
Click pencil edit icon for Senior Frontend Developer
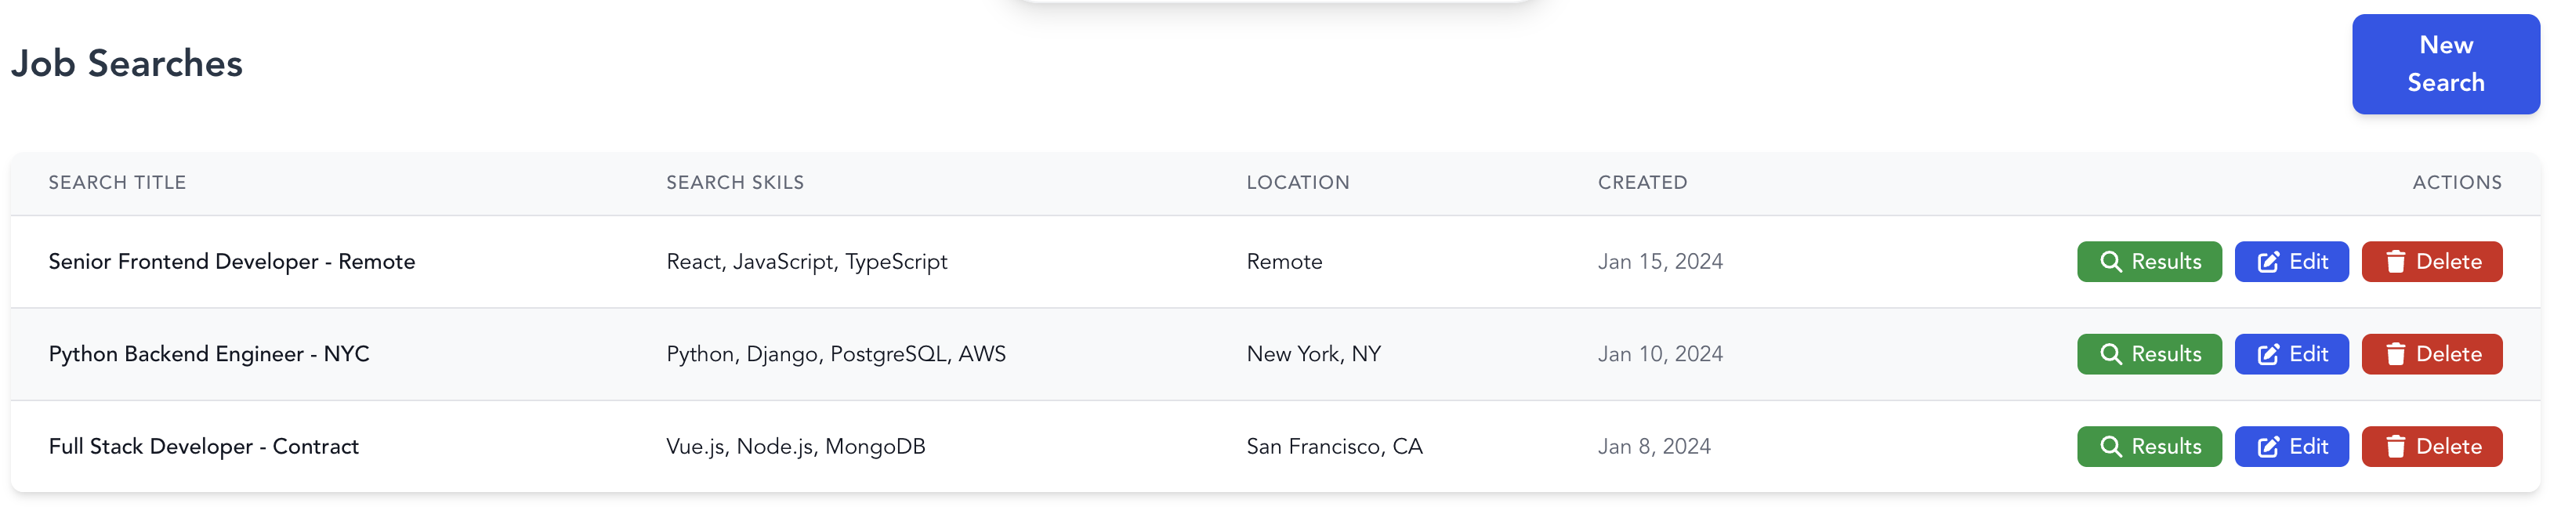pyautogui.click(x=2268, y=262)
